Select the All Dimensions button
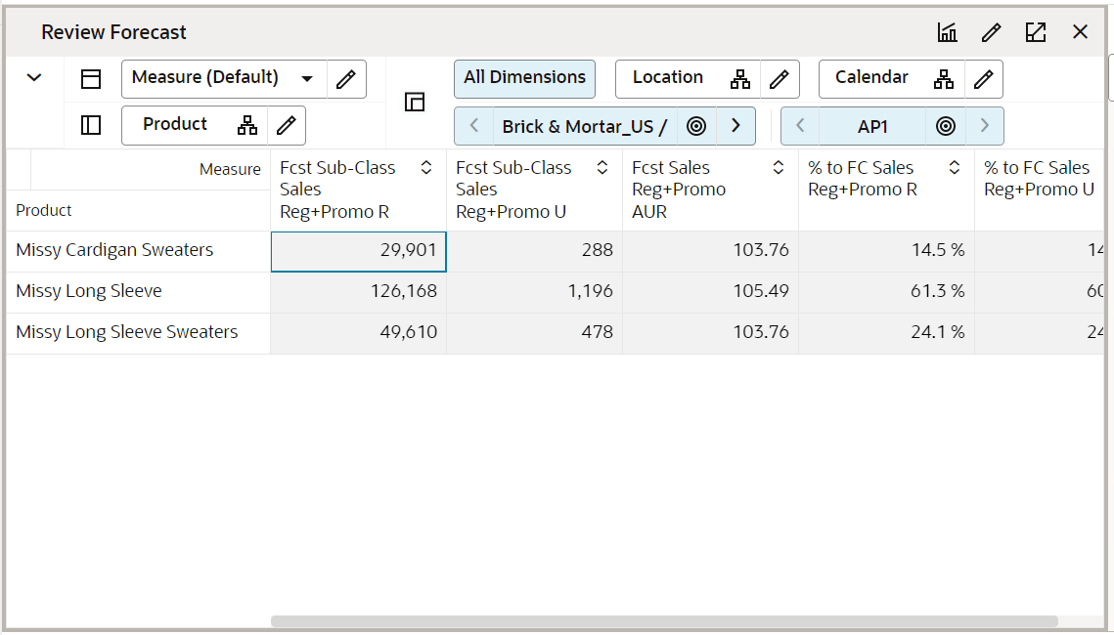 (524, 79)
